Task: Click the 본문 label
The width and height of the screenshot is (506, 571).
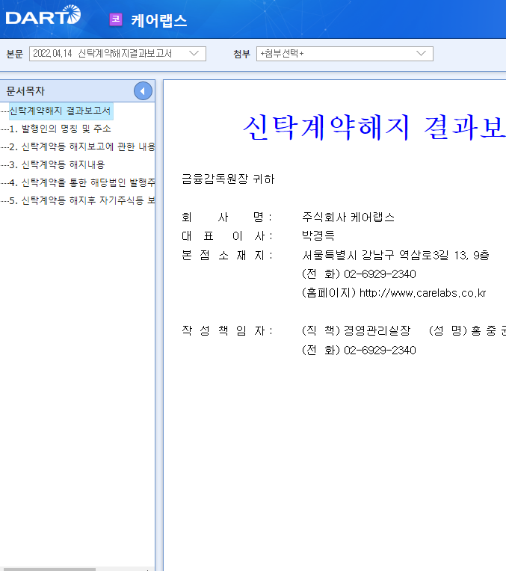Action: click(x=15, y=54)
